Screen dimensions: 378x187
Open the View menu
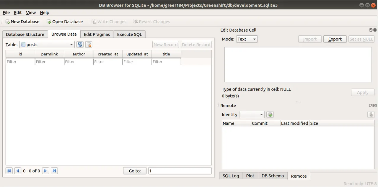coord(31,13)
